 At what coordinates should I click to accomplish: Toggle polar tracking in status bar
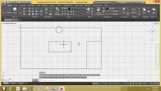click(110, 83)
